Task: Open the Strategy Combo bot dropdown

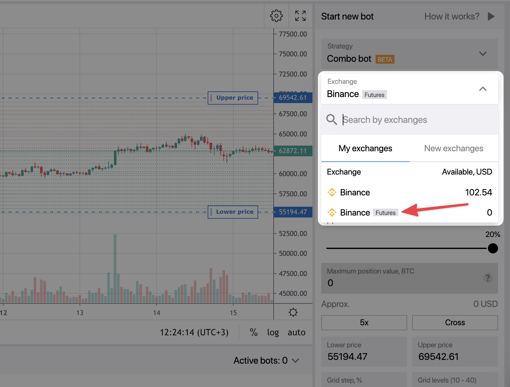Action: pyautogui.click(x=410, y=54)
